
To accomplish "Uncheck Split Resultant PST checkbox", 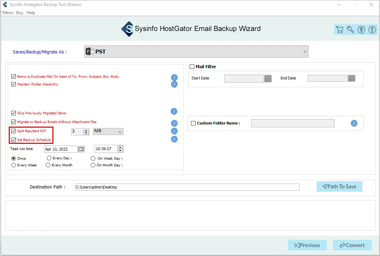I will coord(14,131).
